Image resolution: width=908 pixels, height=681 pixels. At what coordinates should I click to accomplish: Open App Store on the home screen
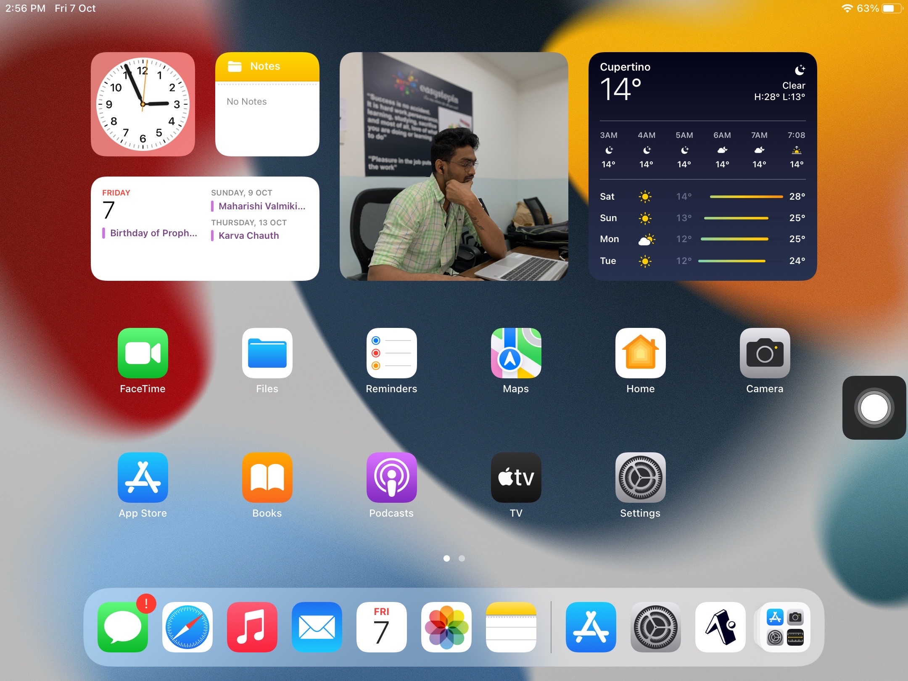pyautogui.click(x=143, y=478)
